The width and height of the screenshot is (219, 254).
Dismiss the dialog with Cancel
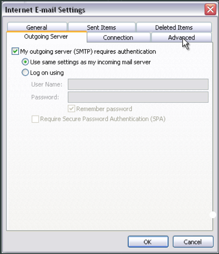click(193, 242)
